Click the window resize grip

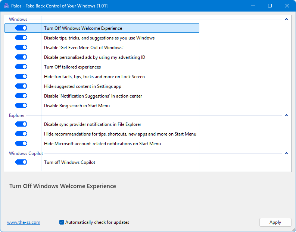(x=293, y=229)
